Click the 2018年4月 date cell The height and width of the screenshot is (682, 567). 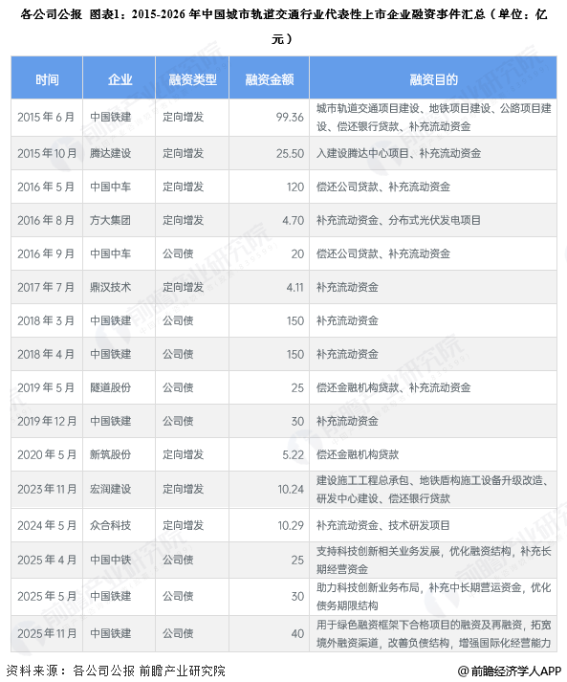pyautogui.click(x=47, y=354)
